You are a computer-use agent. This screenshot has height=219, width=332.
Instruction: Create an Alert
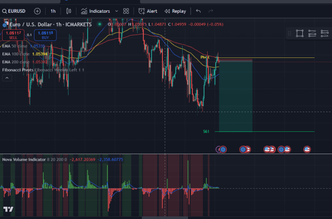pos(148,11)
